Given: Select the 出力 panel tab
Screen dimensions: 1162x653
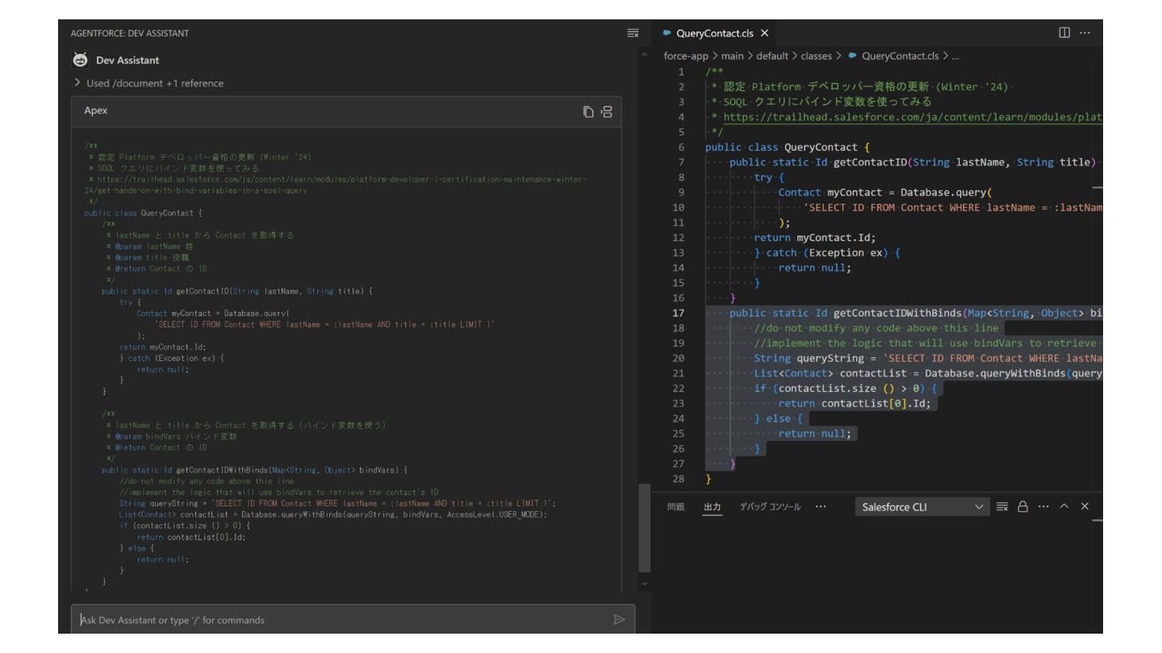Looking at the screenshot, I should (712, 507).
